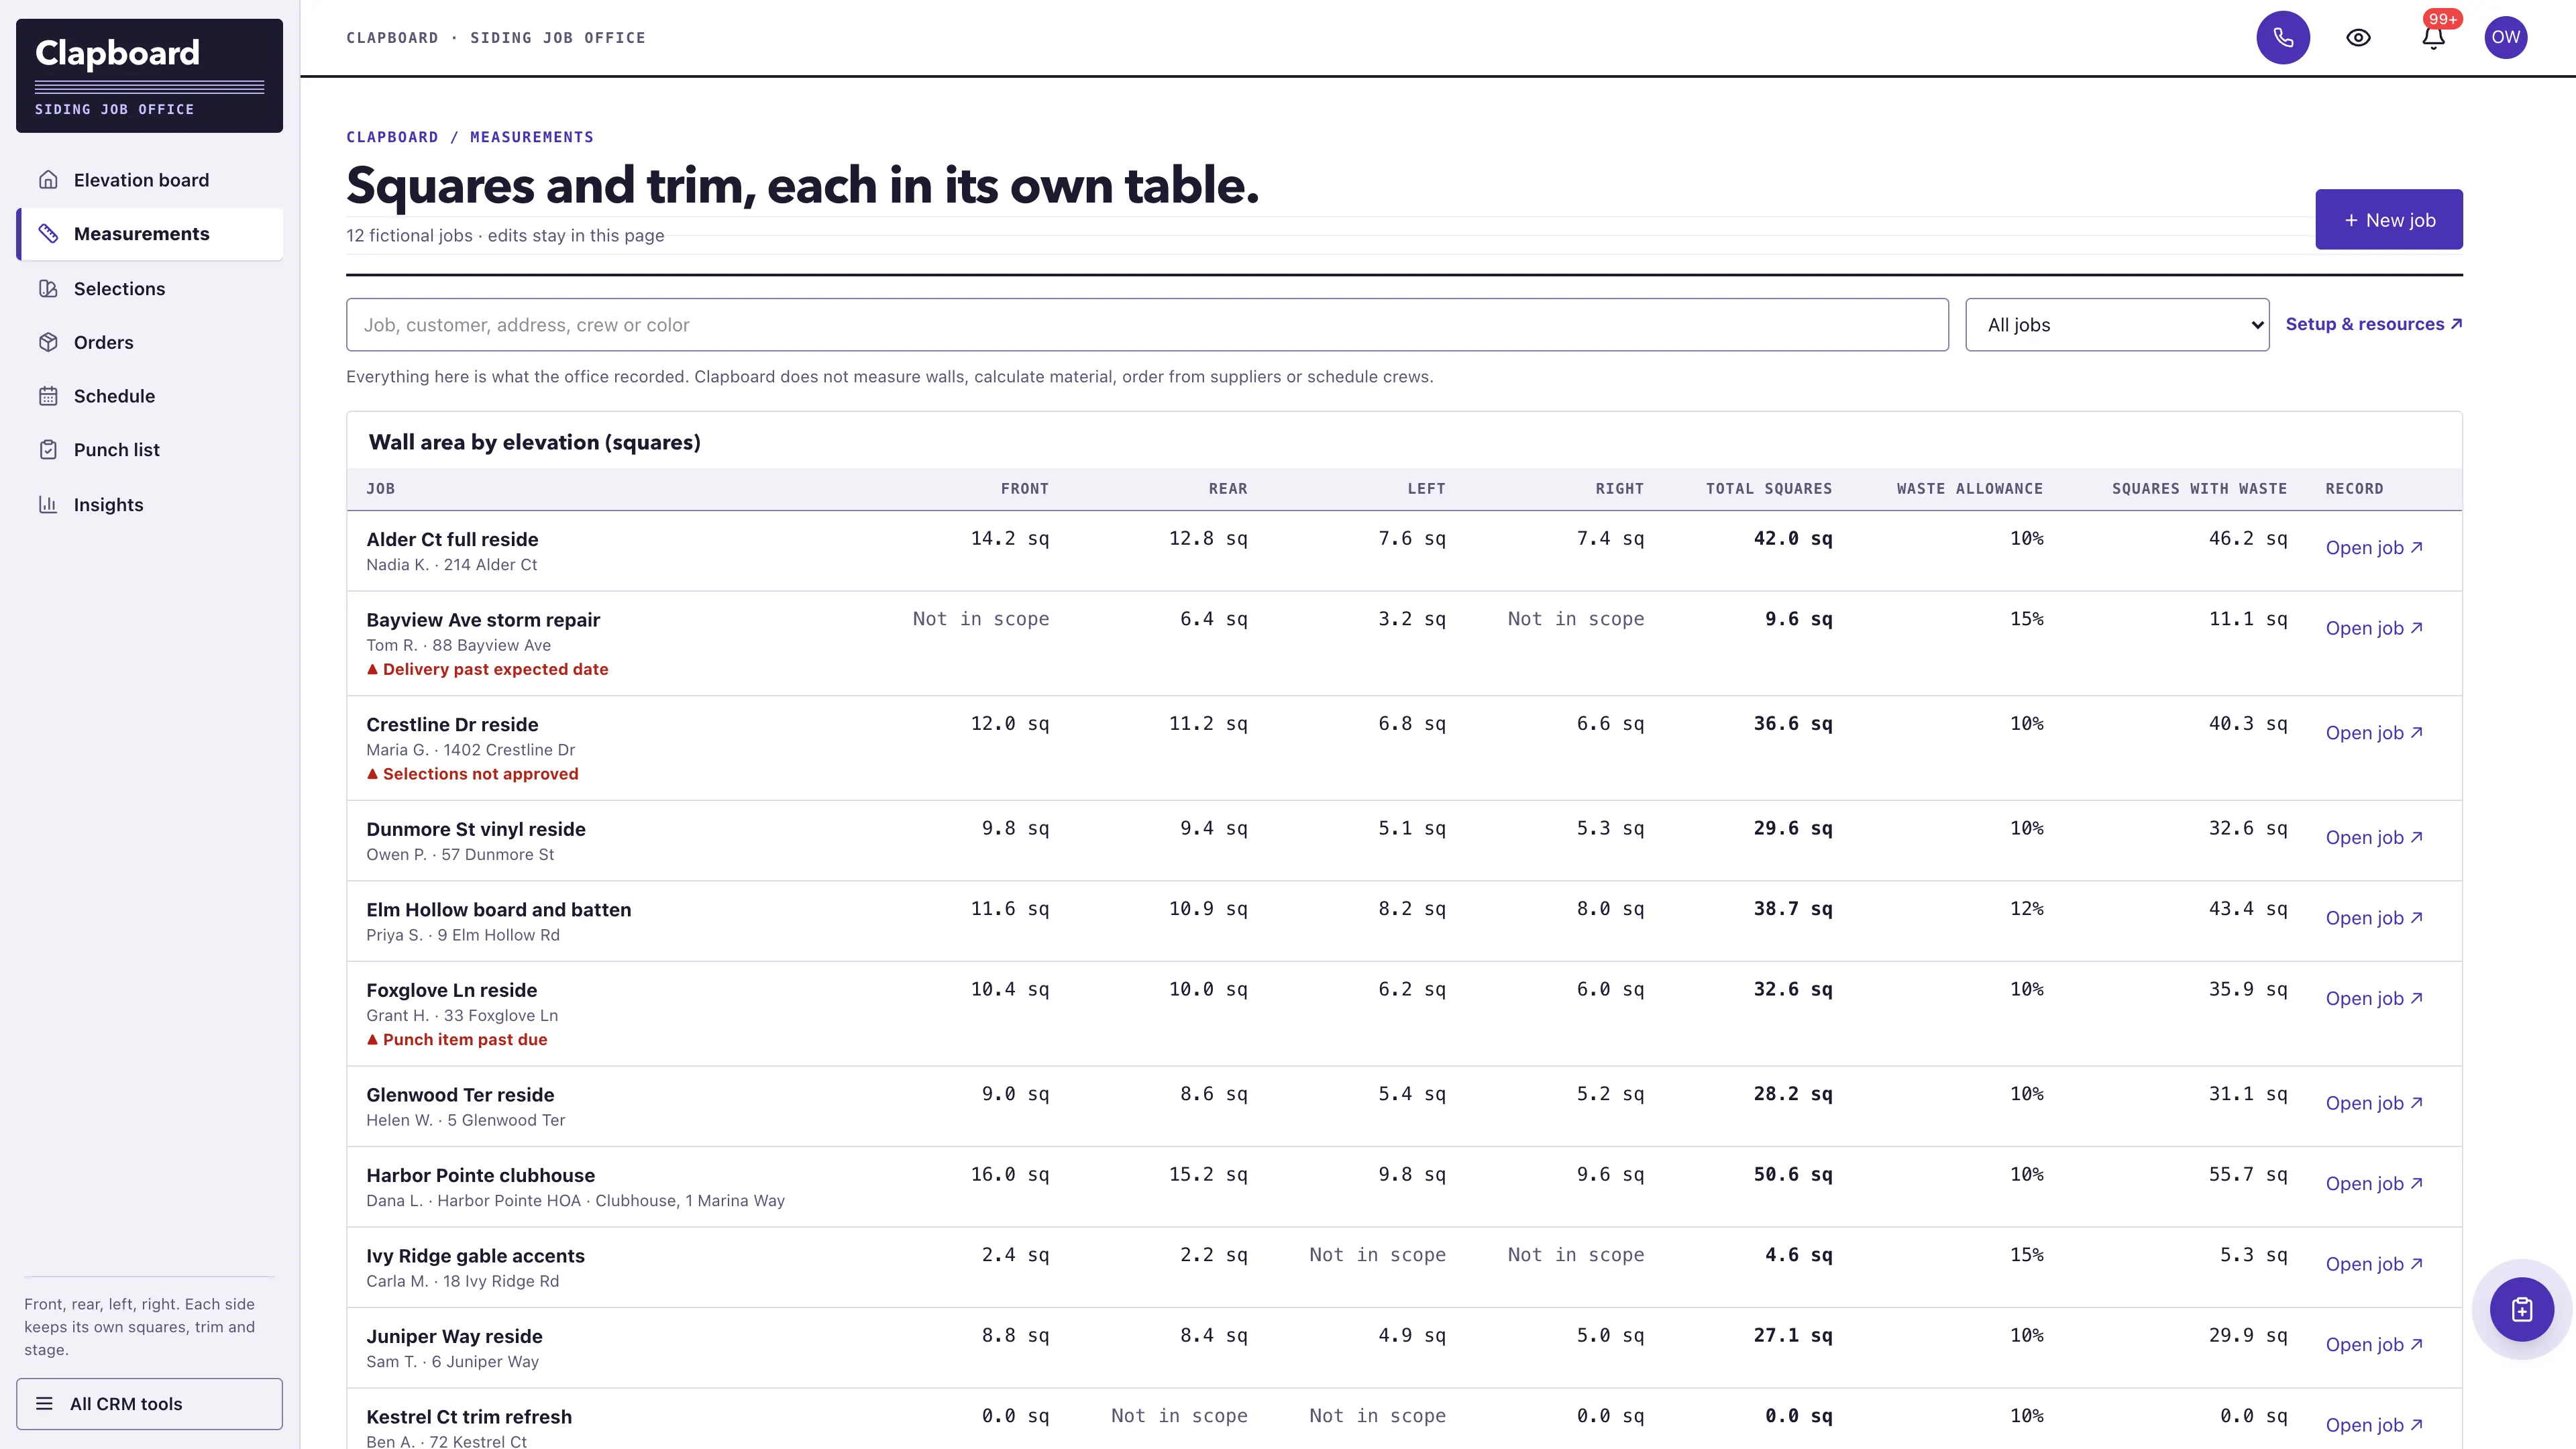Image resolution: width=2576 pixels, height=1449 pixels.
Task: Click the hamburger icon in All CRM tools
Action: click(44, 1404)
